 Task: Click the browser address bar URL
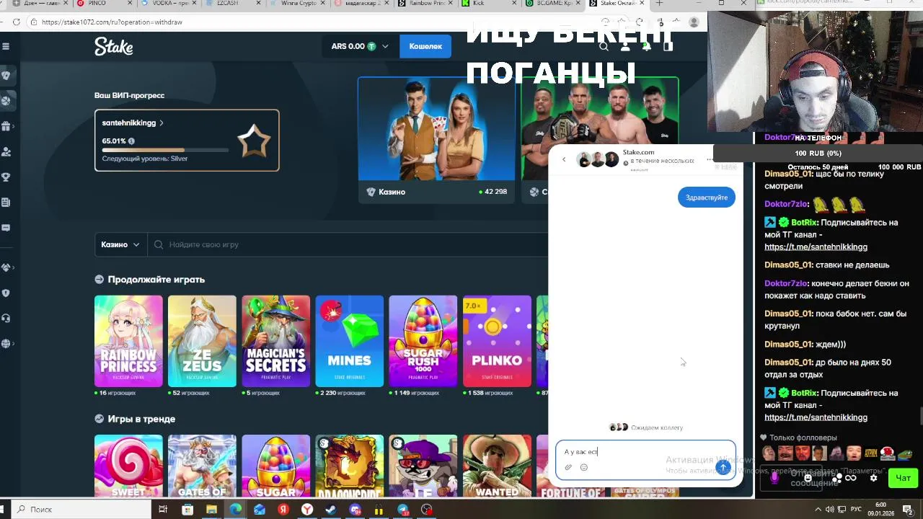(112, 22)
